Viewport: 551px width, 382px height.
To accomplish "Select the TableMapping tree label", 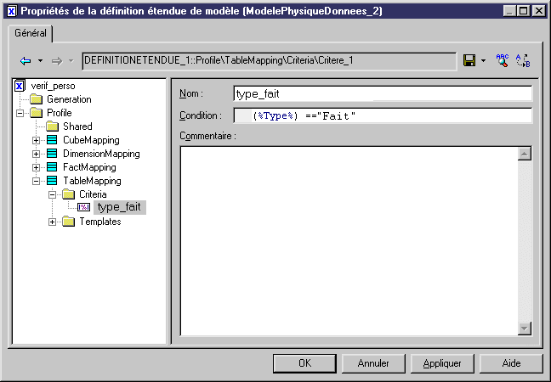I will coord(92,181).
